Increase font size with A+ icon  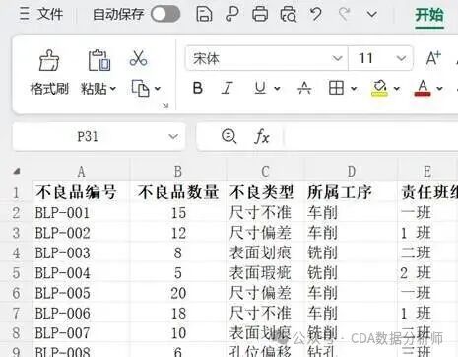(433, 58)
